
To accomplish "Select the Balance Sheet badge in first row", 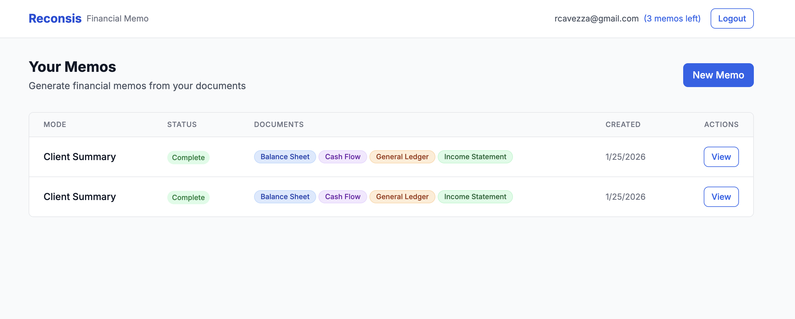I will (284, 157).
